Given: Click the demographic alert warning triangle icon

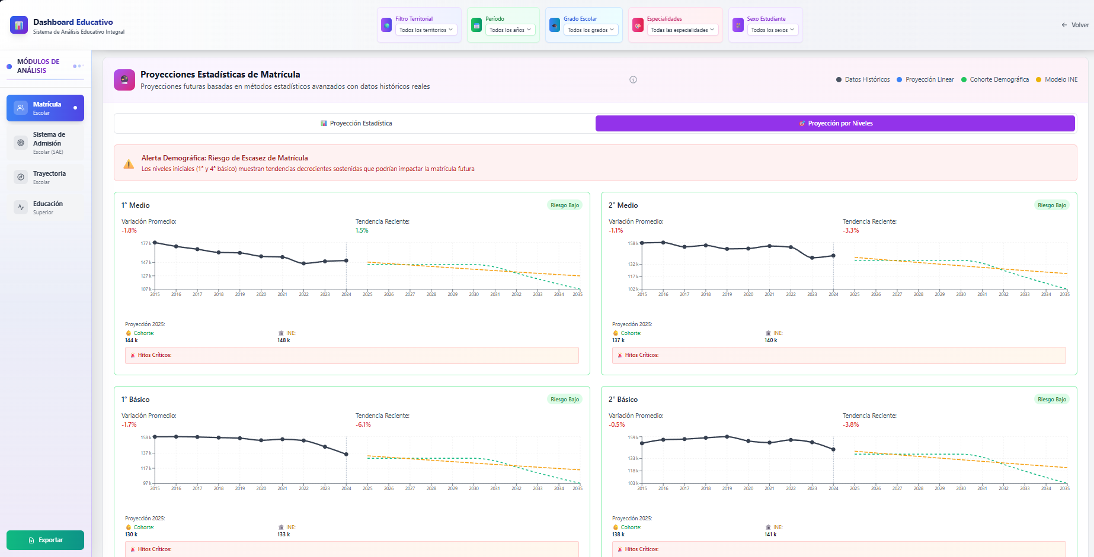Looking at the screenshot, I should tap(129, 164).
